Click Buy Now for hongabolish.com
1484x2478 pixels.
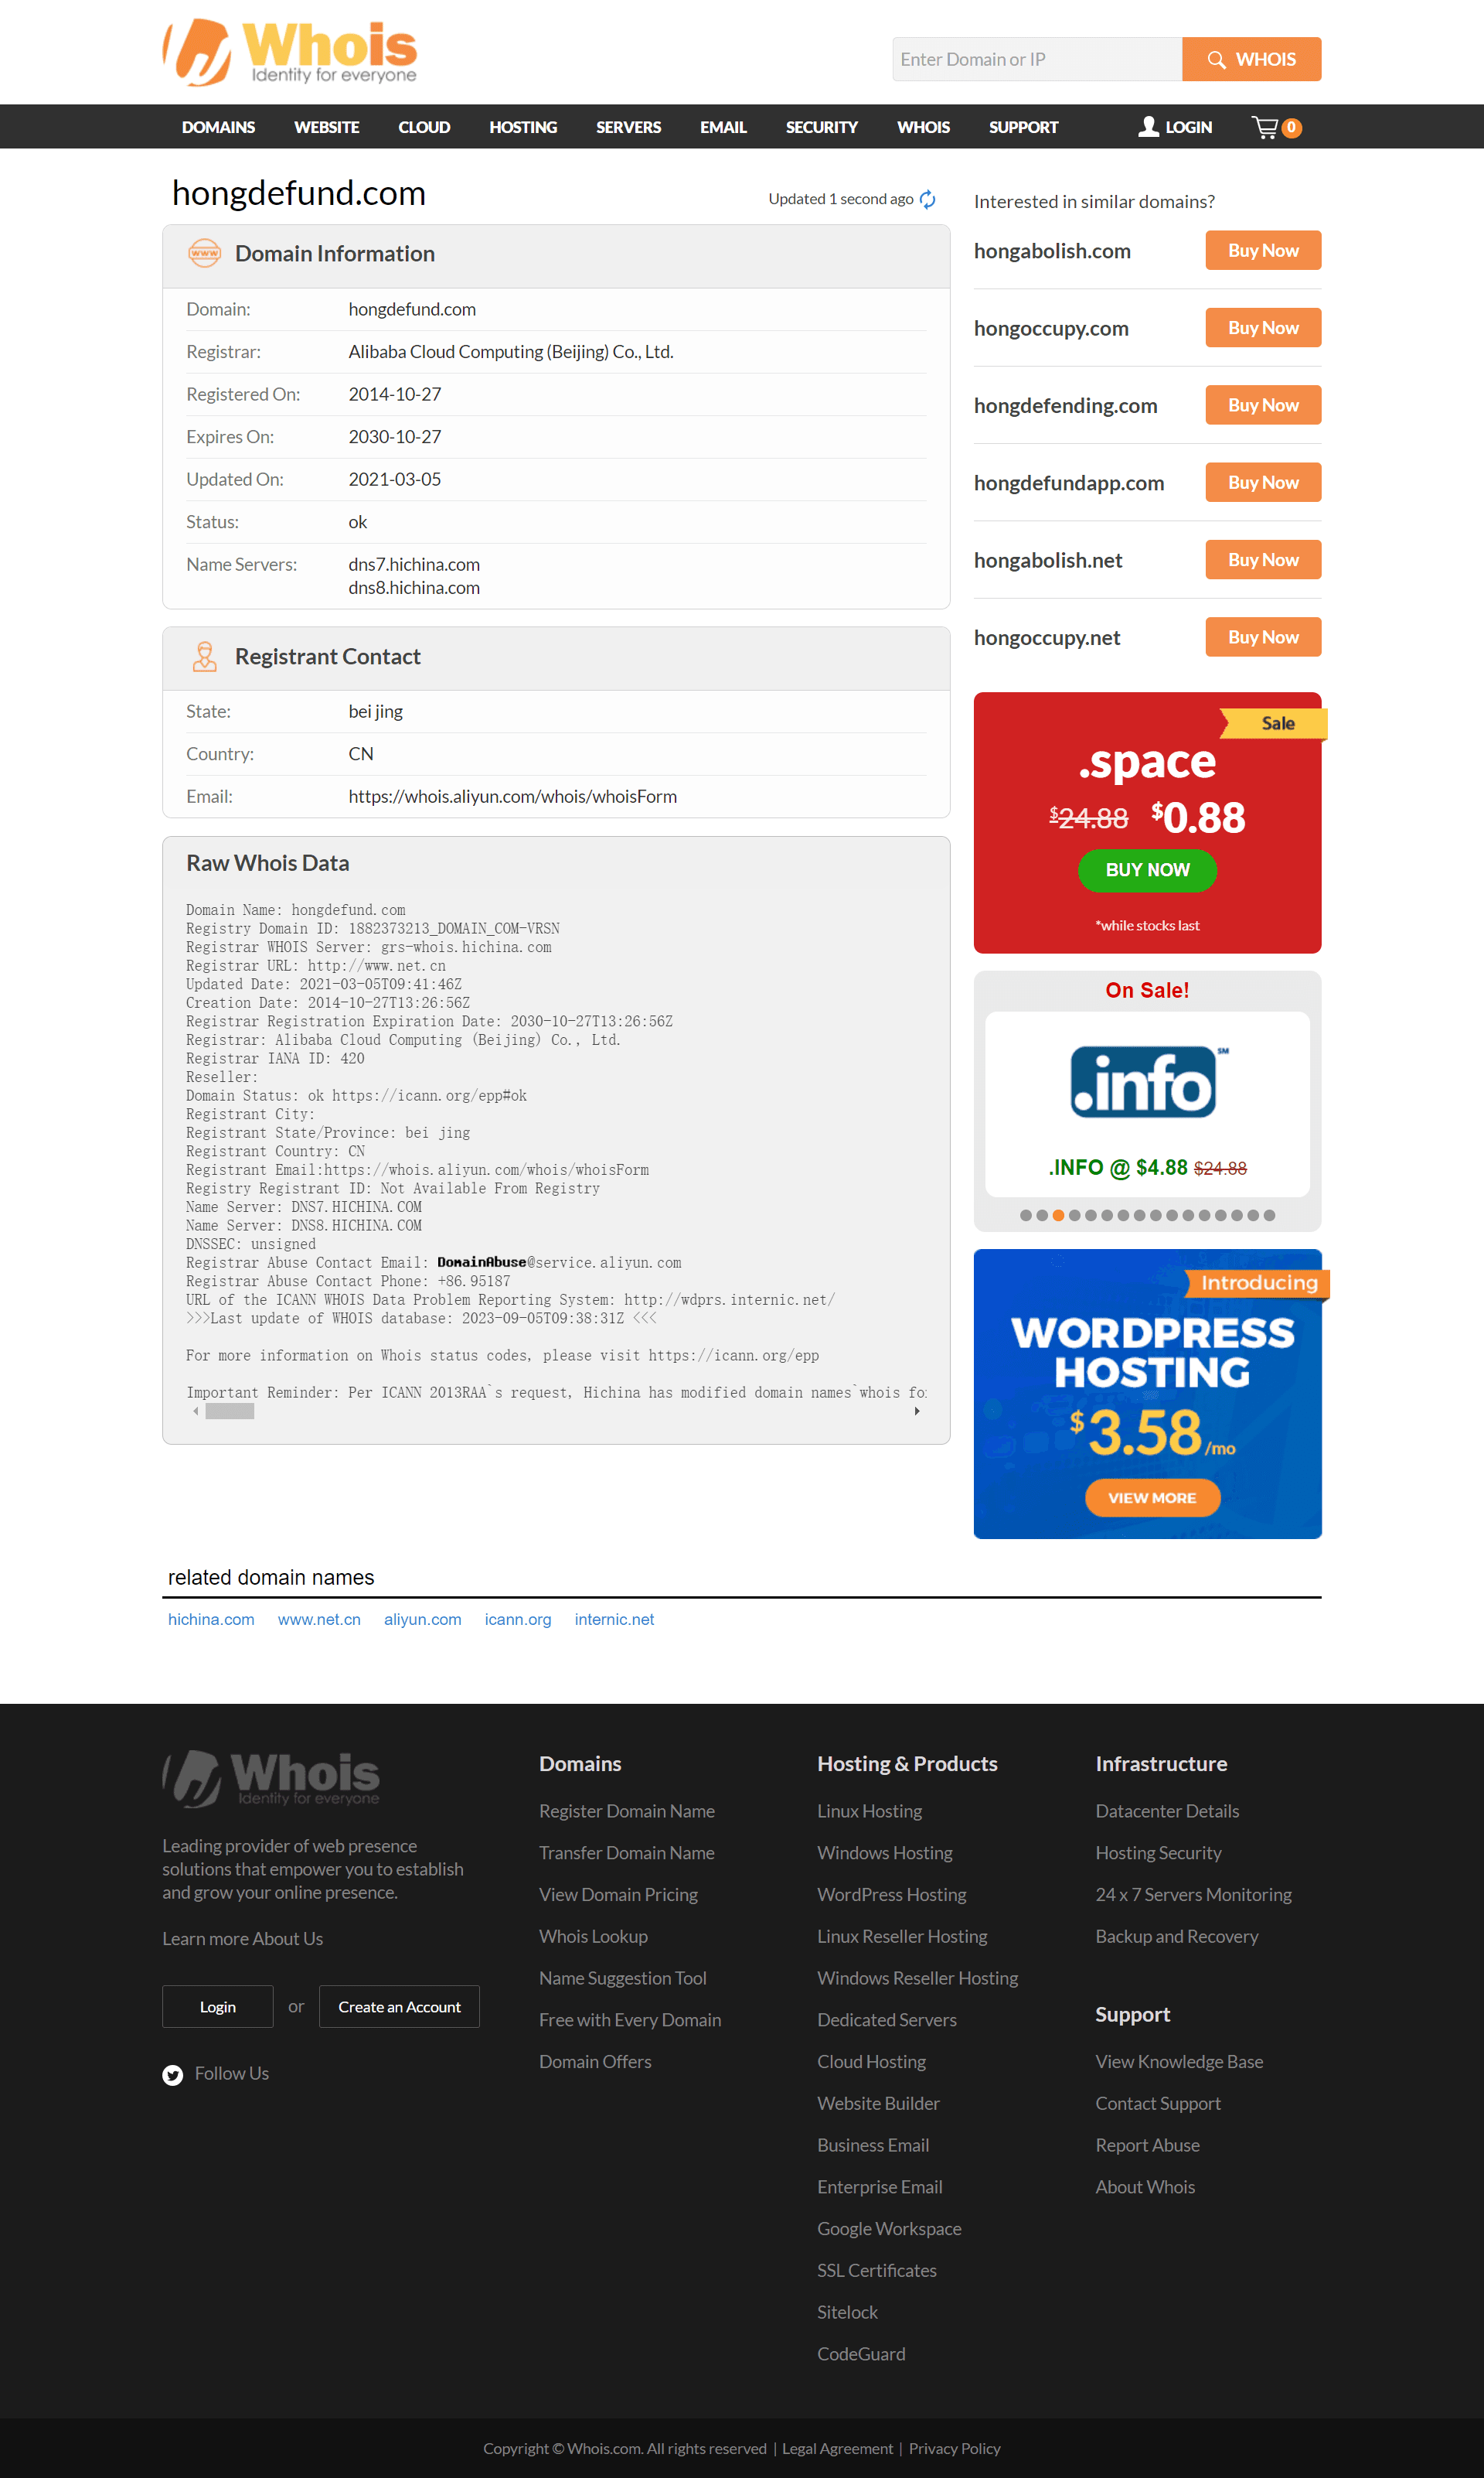pos(1263,249)
